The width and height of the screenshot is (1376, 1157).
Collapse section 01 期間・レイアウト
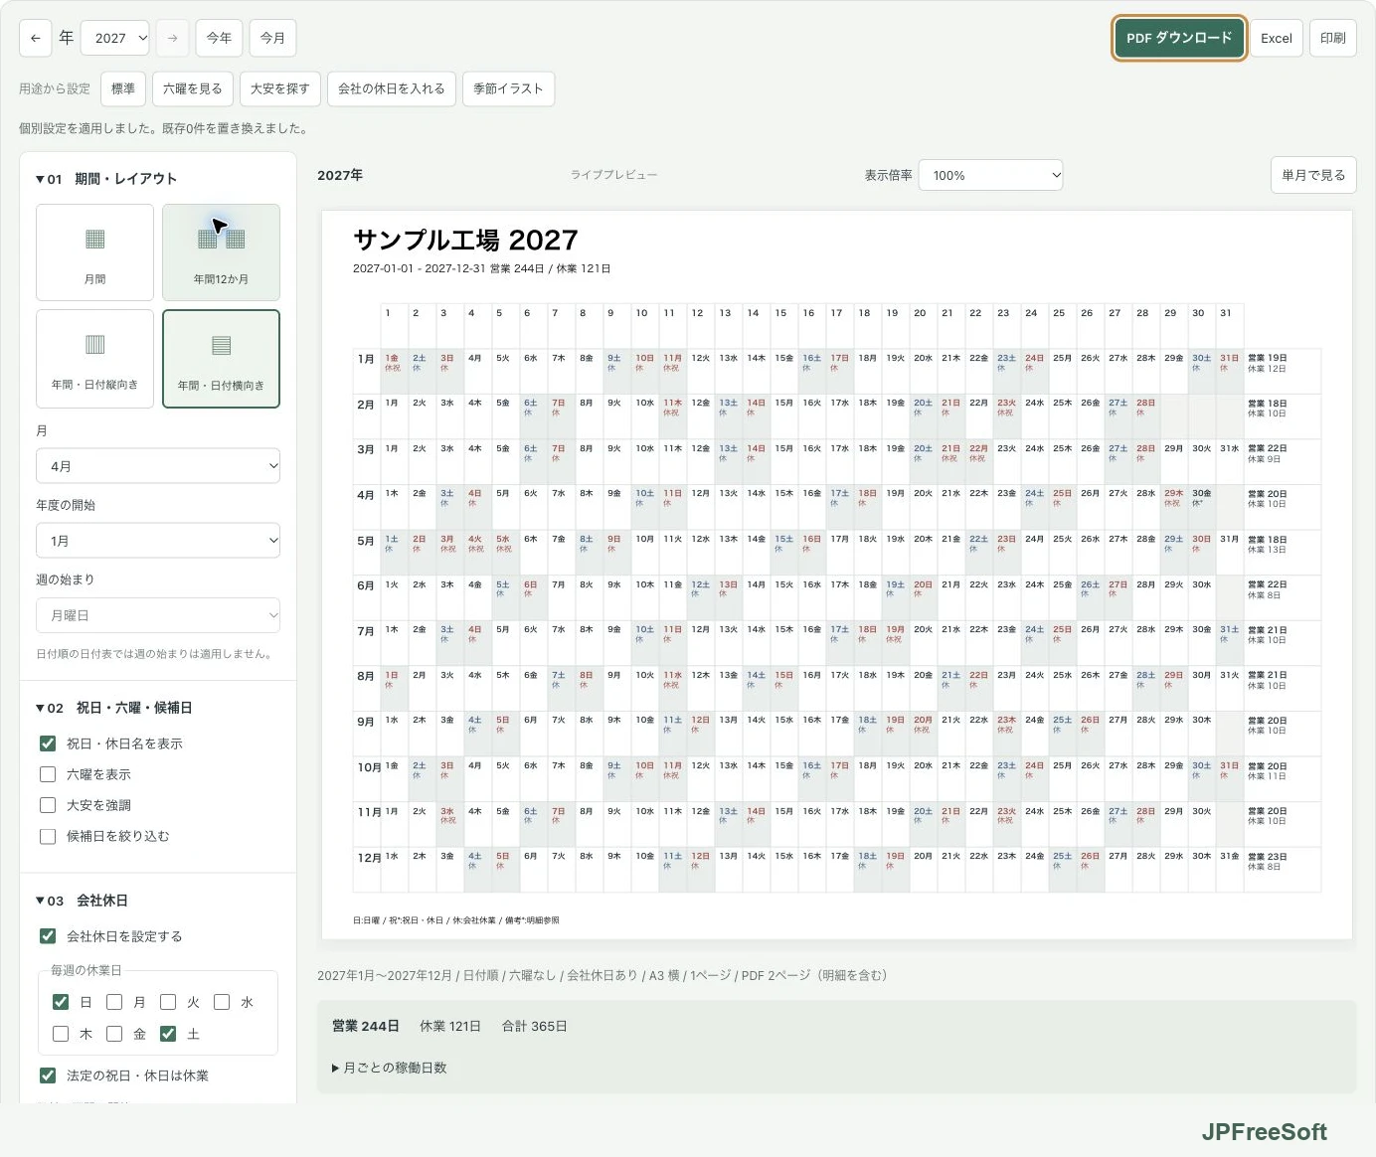point(106,179)
